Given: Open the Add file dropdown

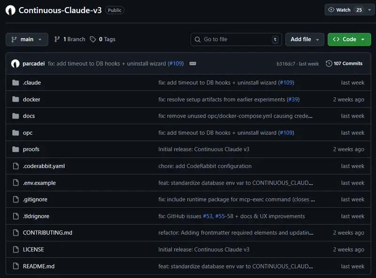Looking at the screenshot, I should pyautogui.click(x=305, y=39).
